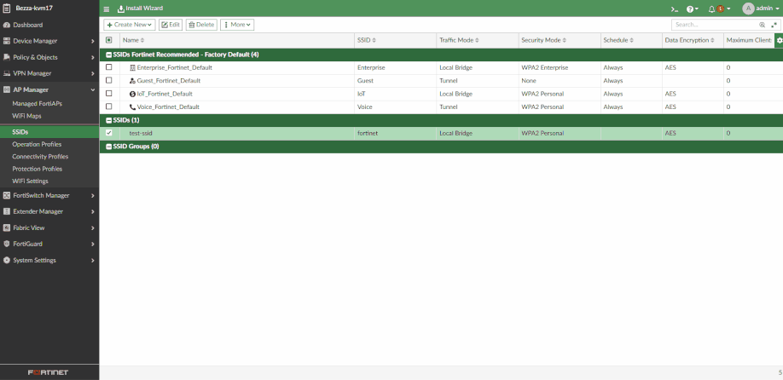783x380 pixels.
Task: Collapse the SSIDs (1) group
Action: 109,121
